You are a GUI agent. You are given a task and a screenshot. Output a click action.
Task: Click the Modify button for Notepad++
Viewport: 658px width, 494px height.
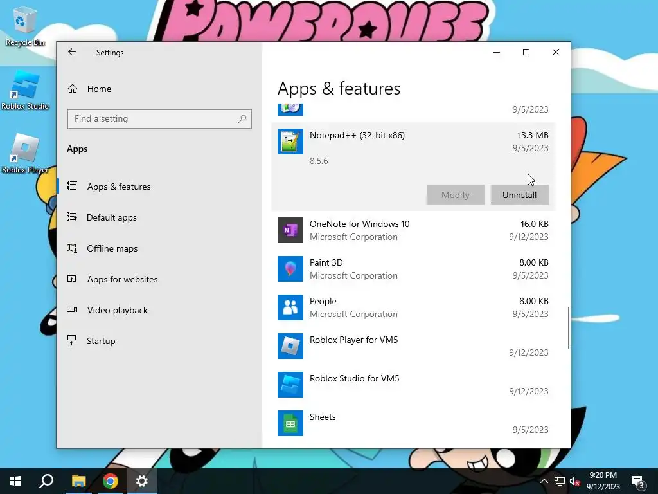tap(456, 195)
